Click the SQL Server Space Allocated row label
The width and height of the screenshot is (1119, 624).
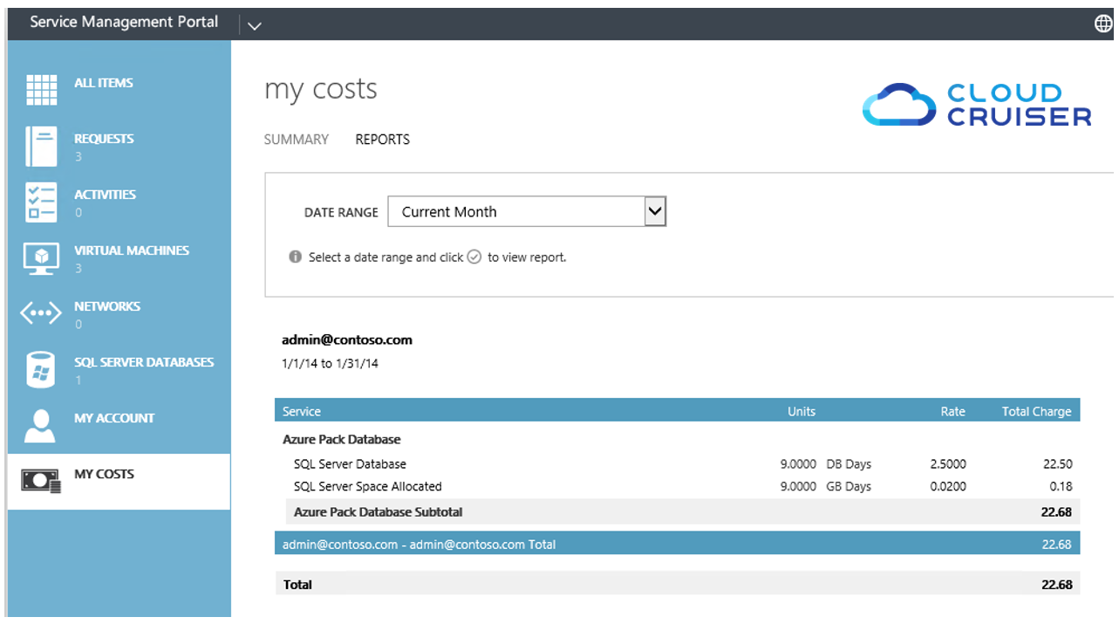(368, 486)
